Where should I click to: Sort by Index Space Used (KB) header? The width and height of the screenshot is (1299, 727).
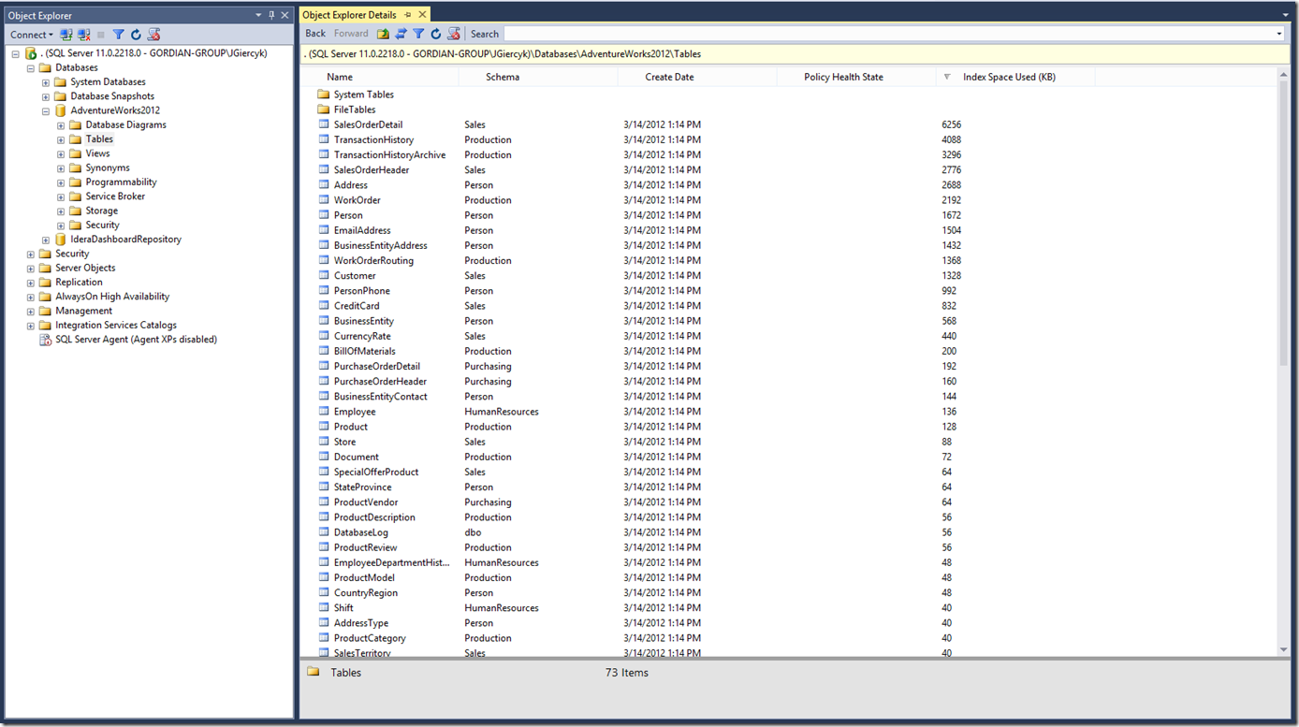pos(1015,77)
